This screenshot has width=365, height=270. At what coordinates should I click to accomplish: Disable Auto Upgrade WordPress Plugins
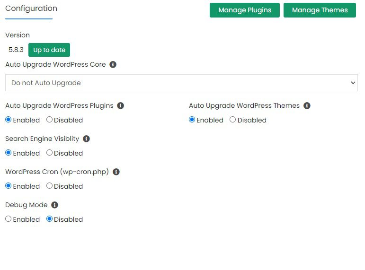tap(49, 120)
